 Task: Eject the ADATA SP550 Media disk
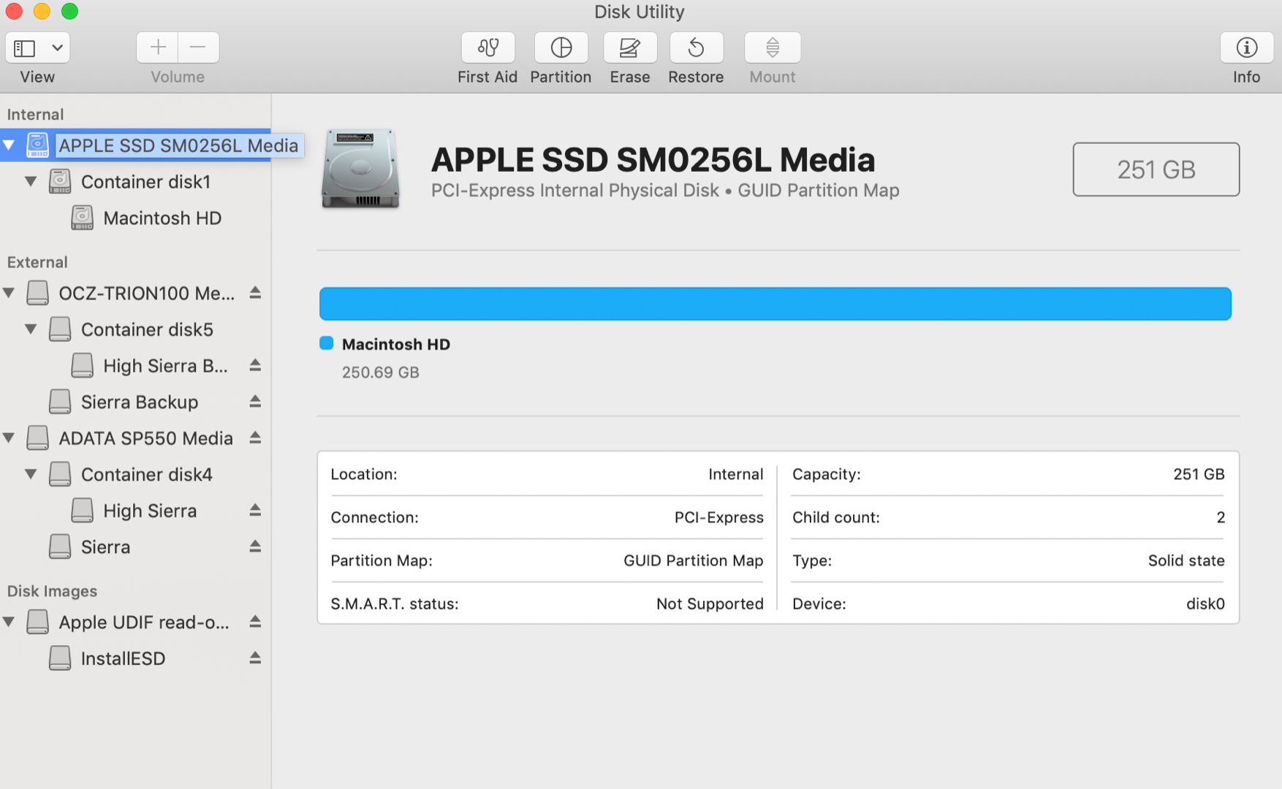pyautogui.click(x=255, y=438)
